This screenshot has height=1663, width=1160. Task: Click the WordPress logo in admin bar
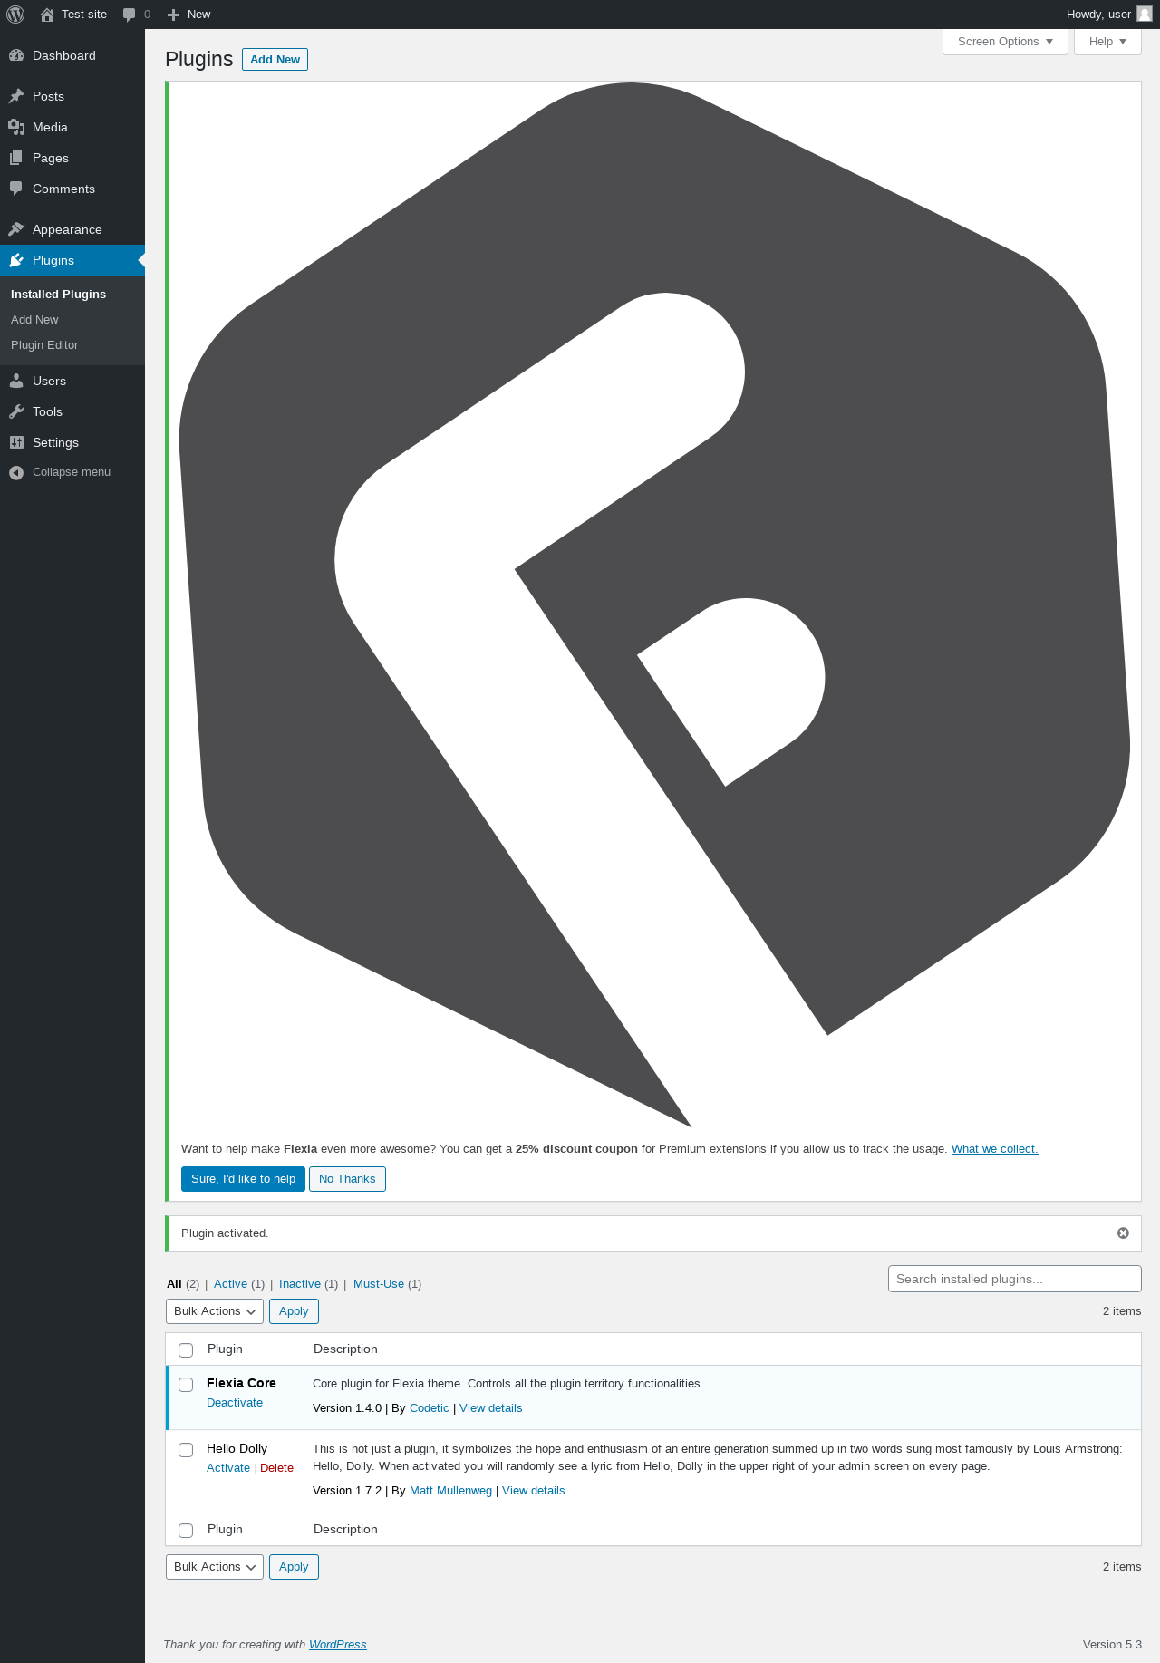(15, 15)
